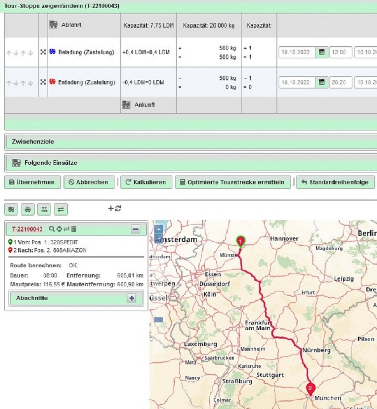Click the Beladung date field 10.10.2022
This screenshot has height=409, width=377.
(297, 52)
